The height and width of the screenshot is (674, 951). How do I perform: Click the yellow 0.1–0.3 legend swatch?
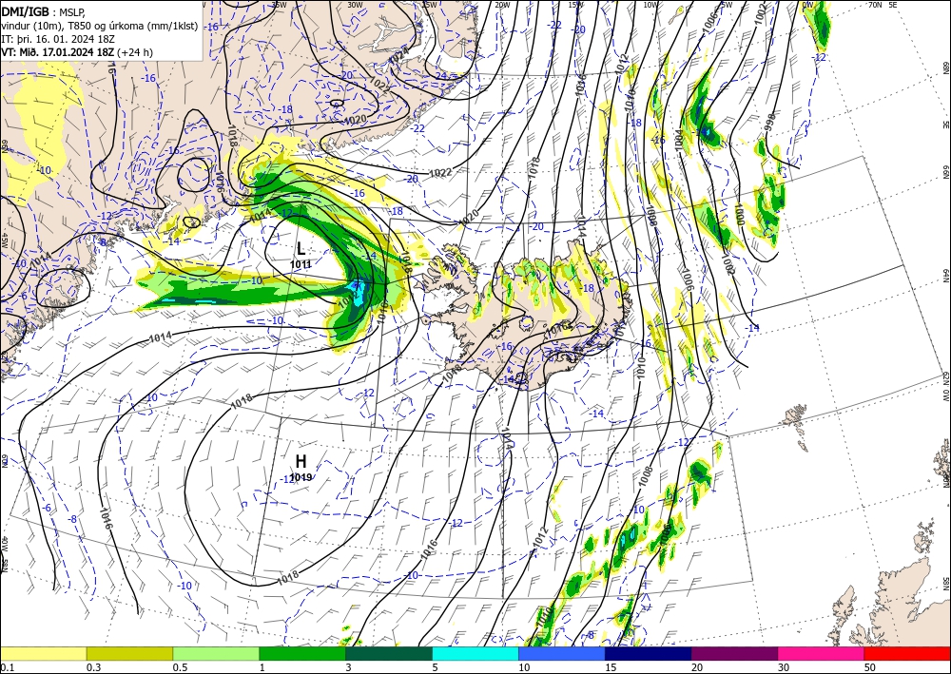click(43, 653)
